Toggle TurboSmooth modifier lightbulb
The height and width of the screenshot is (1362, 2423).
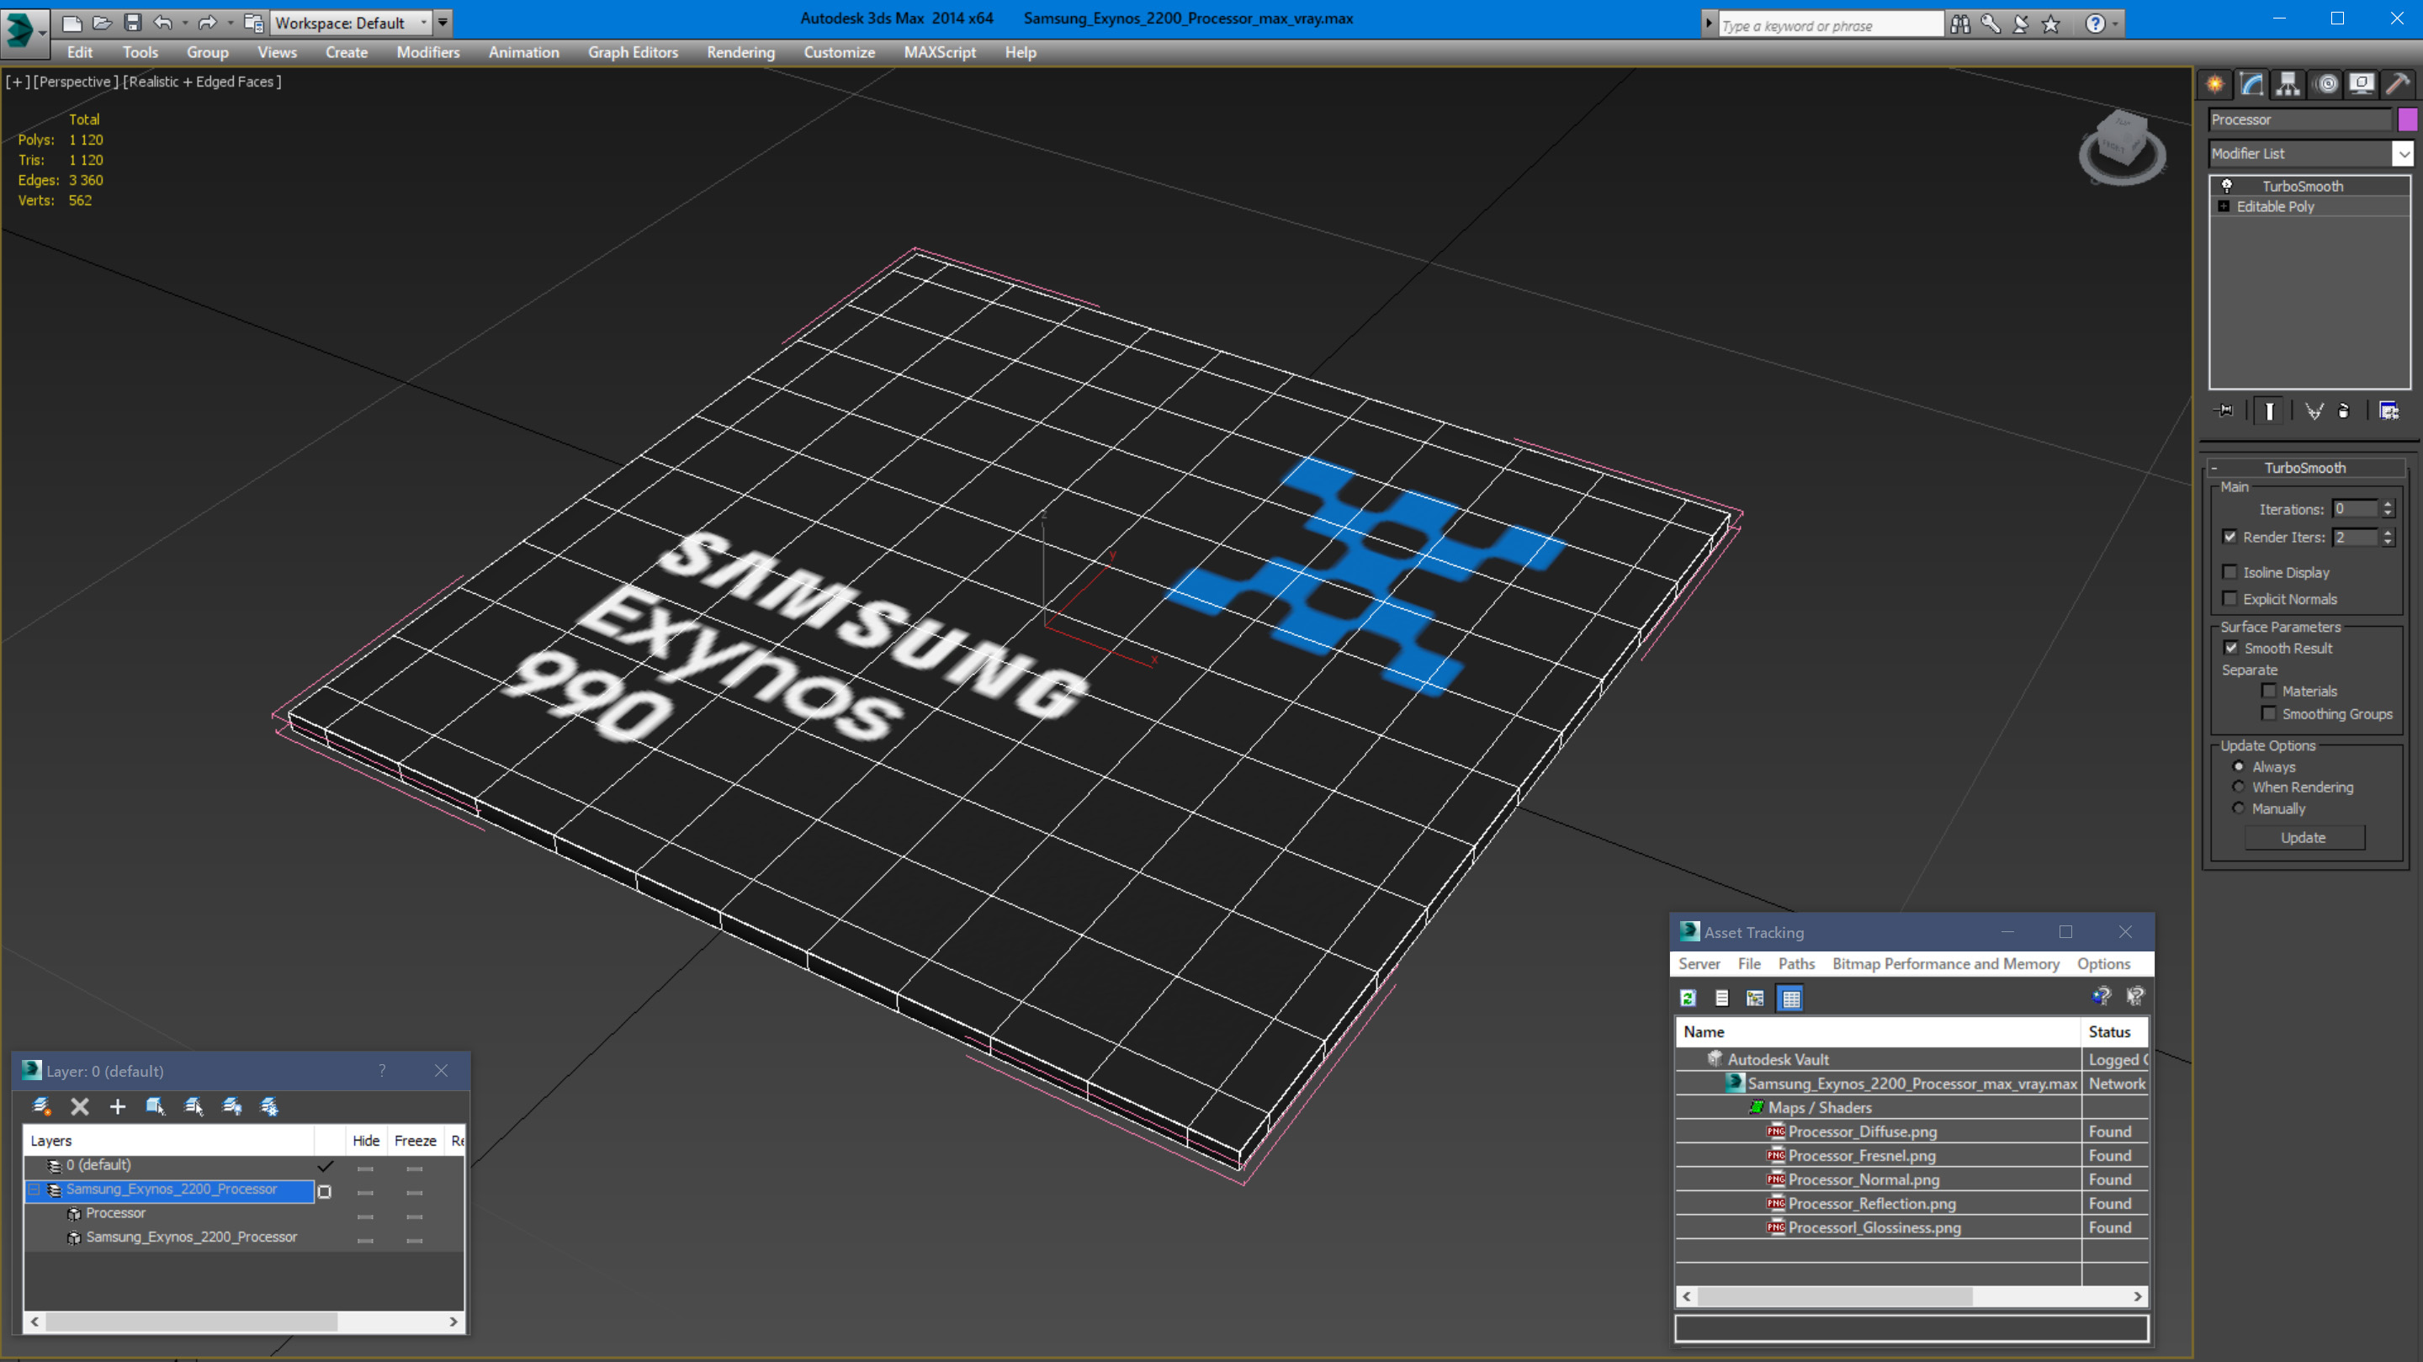point(2226,185)
